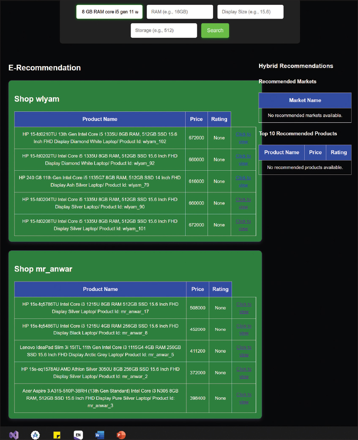Click the 'Shop wlyam' heading

[x=37, y=99]
